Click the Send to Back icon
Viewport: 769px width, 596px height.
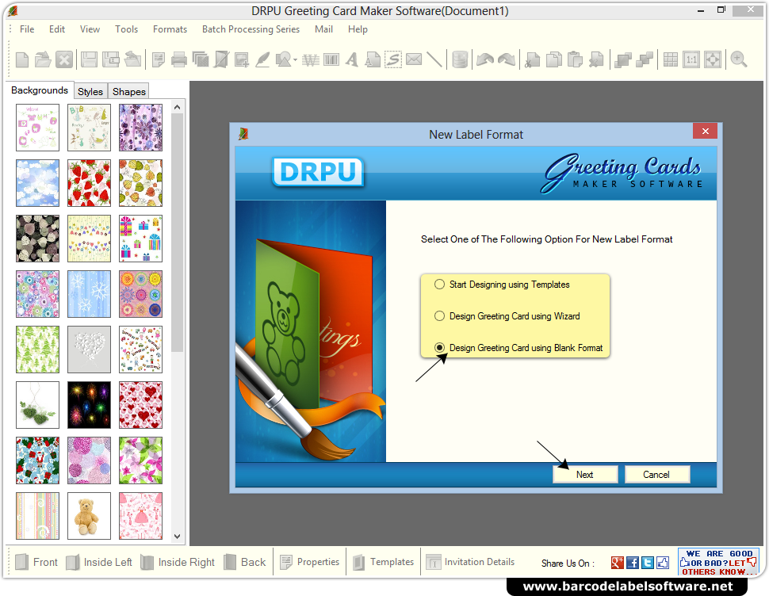pos(645,59)
